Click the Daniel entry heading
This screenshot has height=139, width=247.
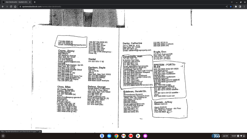tap(92, 59)
